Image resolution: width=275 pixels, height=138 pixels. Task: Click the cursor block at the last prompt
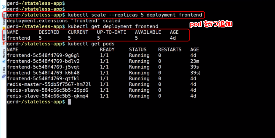[x=69, y=102]
